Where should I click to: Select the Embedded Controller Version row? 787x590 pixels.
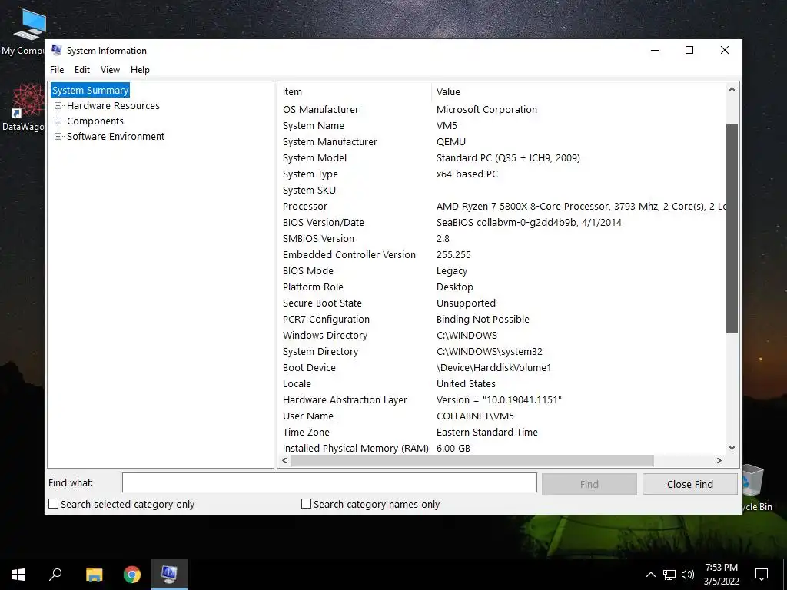click(503, 254)
